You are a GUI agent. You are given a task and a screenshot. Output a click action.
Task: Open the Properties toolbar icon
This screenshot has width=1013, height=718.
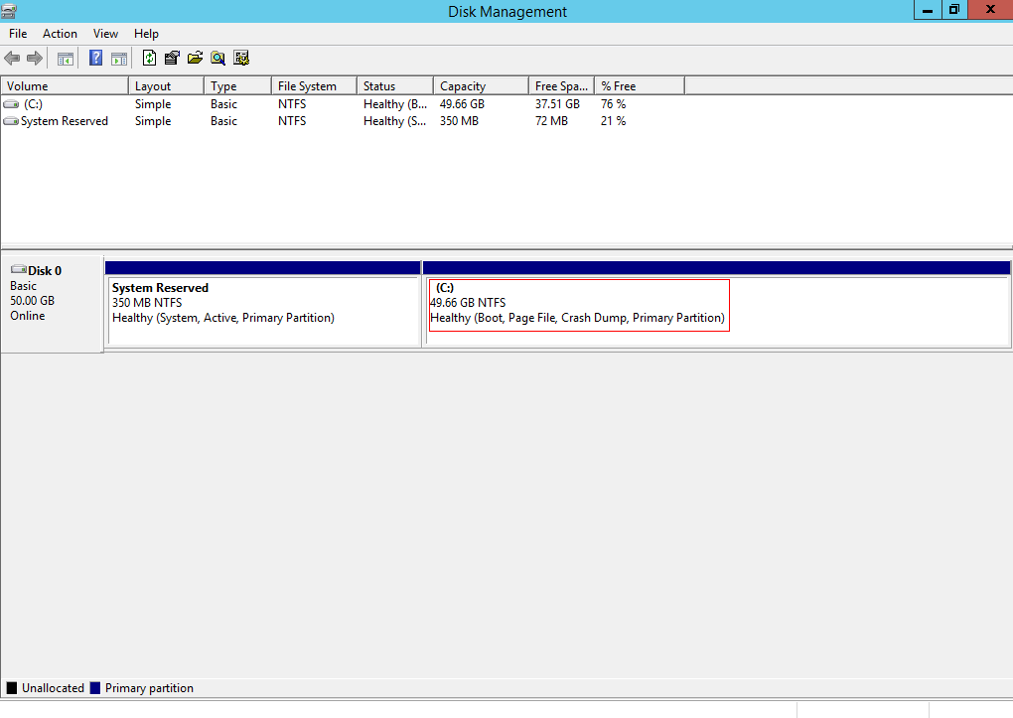(172, 59)
